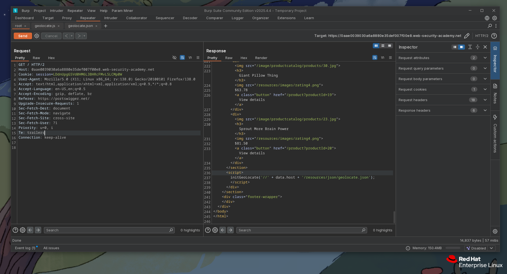Focus the Request search field
This screenshot has width=507, height=274.
pyautogui.click(x=109, y=230)
